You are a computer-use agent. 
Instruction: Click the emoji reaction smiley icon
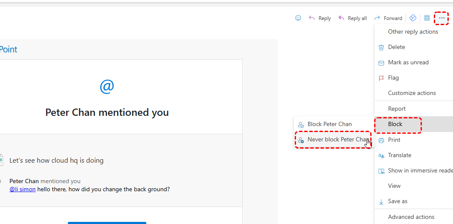point(298,18)
